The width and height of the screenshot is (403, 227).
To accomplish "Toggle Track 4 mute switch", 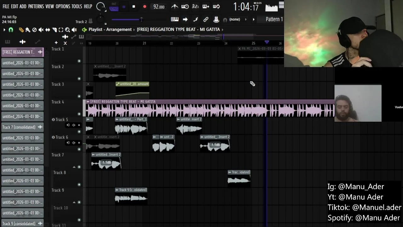I will [x=79, y=114].
